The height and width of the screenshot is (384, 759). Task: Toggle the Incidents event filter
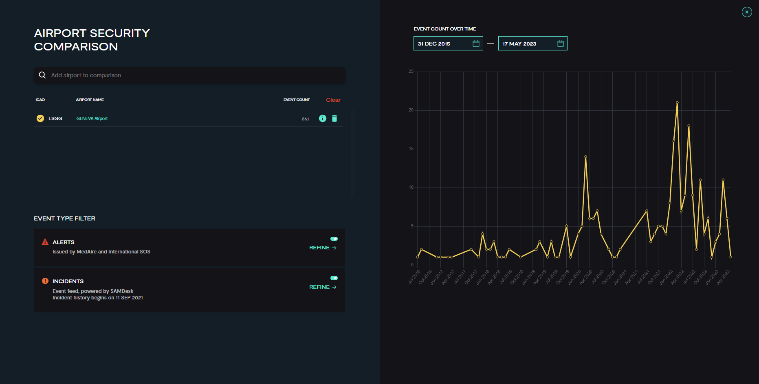coord(334,278)
